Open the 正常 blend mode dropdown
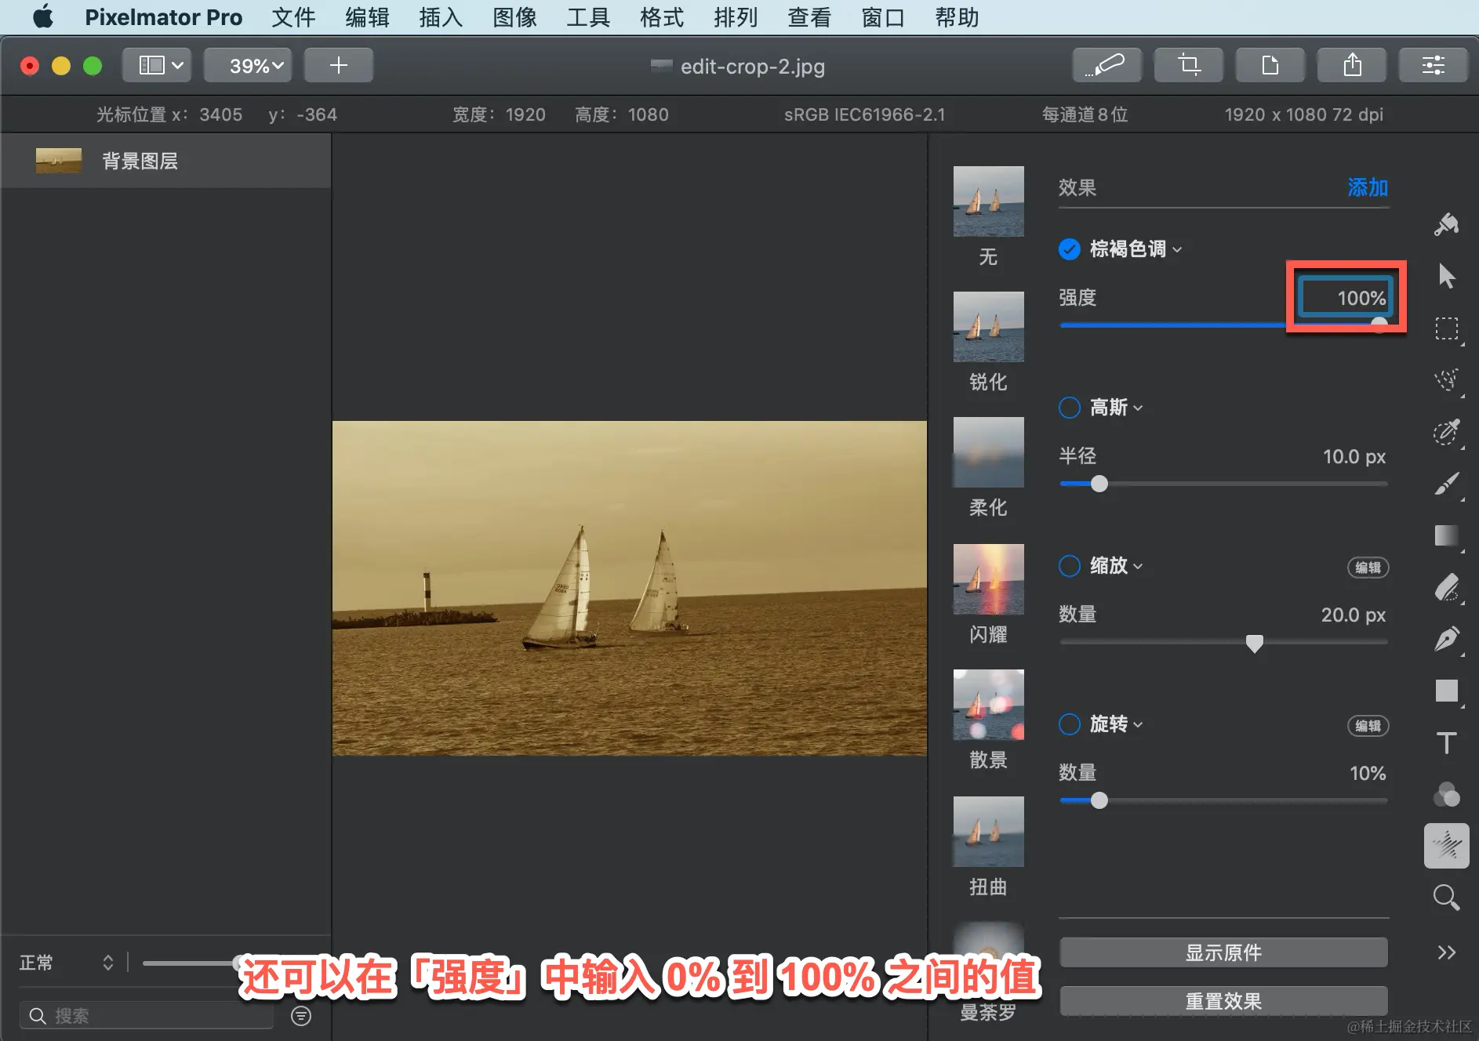 click(x=67, y=963)
